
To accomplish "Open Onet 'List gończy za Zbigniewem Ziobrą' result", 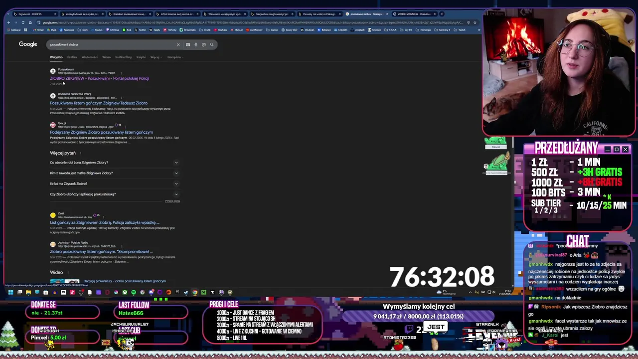I will point(104,222).
